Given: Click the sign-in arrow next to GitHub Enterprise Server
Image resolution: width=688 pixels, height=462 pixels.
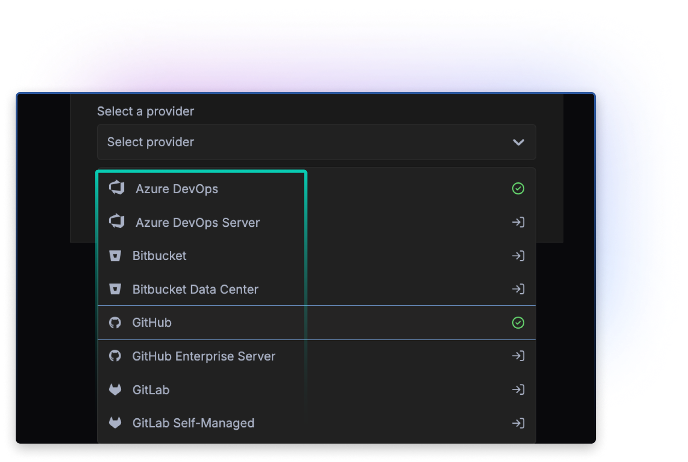Looking at the screenshot, I should (518, 356).
